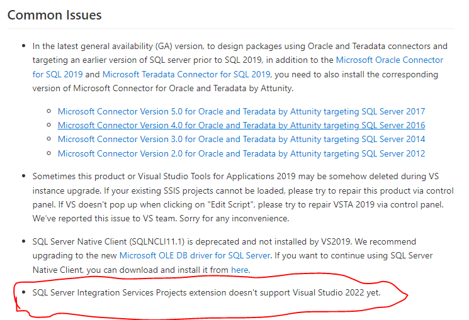
Task: Click the circled Visual Studio 2022 sentence
Action: pos(206,292)
